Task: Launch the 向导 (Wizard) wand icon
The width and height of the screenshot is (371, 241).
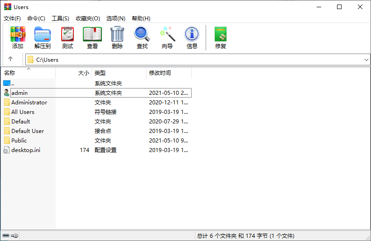Action: tap(167, 37)
